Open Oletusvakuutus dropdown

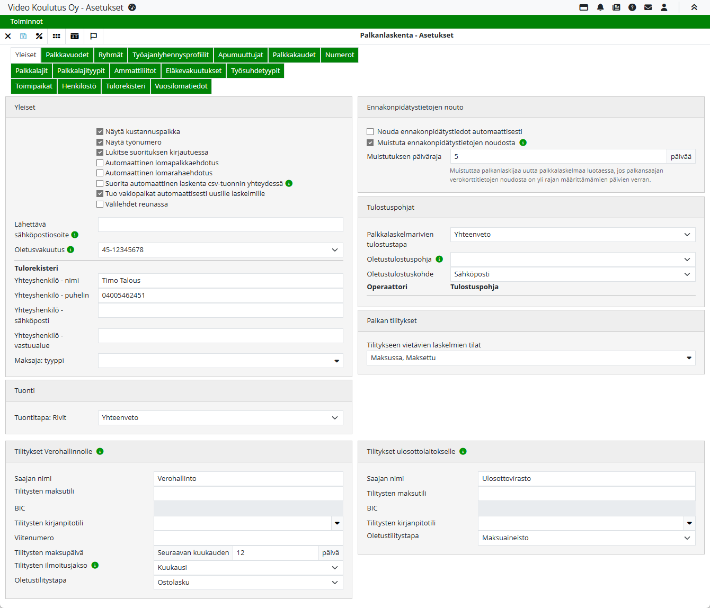[x=220, y=250]
